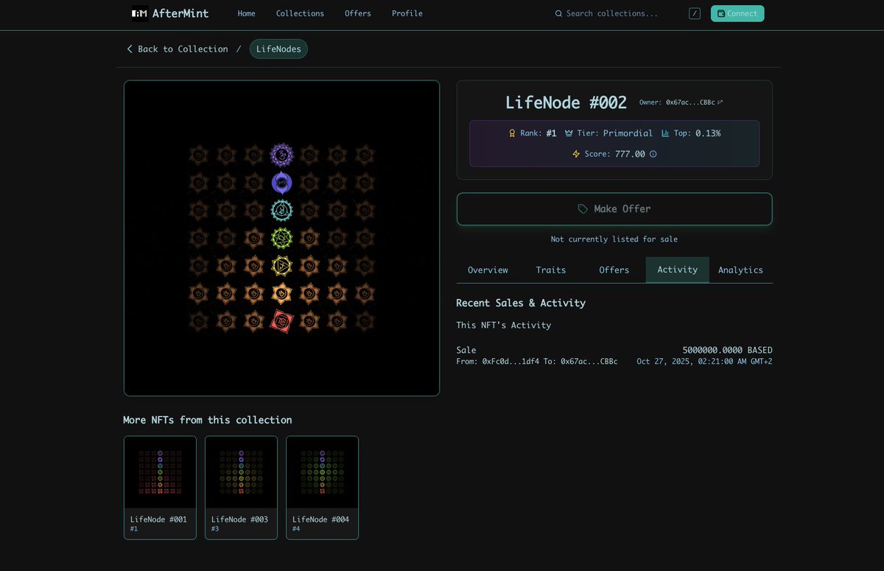Go to Offers in top navigation
884x571 pixels.
point(358,13)
